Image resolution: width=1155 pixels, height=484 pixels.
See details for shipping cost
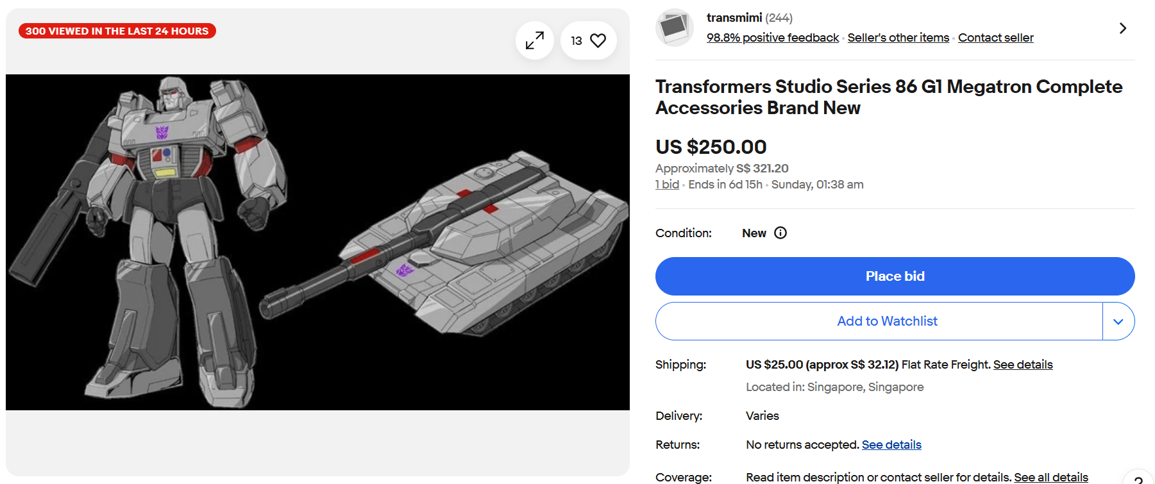pos(1023,365)
